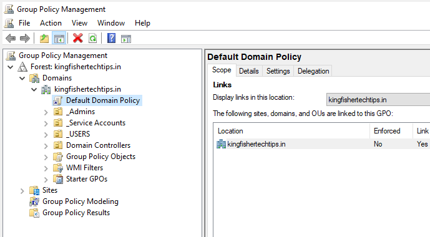Click the _Admins OU folder icon
Screen dimensions: 430x237
click(58, 112)
